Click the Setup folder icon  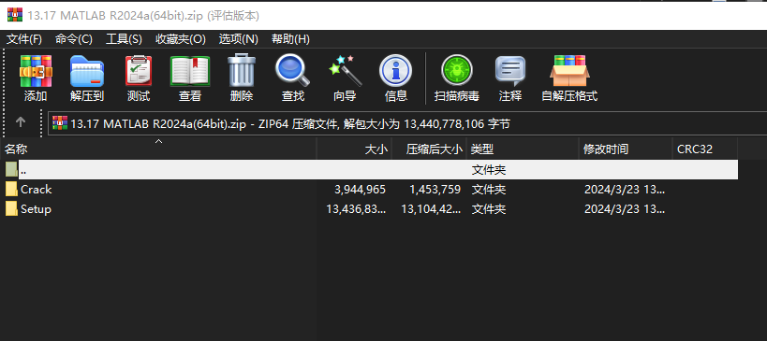coord(12,208)
